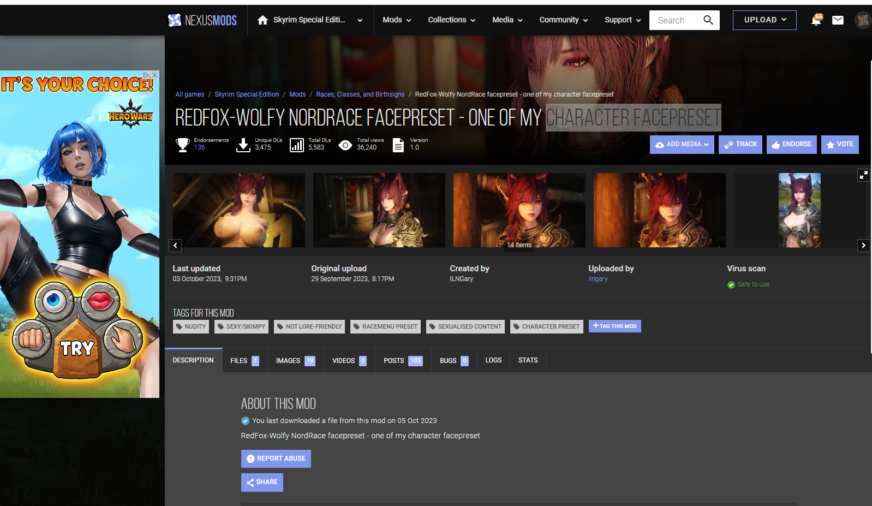Expand the game selector dropdown
Screen dimensions: 872x506
[x=360, y=20]
